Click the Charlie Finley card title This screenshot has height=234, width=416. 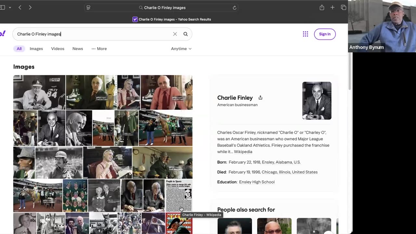click(x=235, y=98)
